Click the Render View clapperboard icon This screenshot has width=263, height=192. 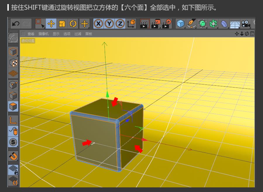[x=145, y=23]
